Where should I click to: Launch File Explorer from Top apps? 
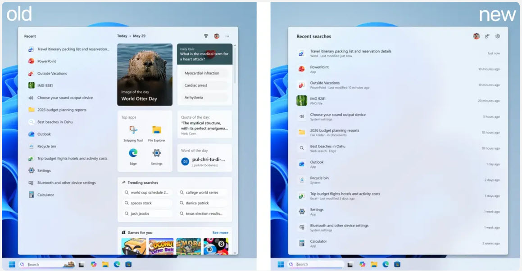tap(156, 133)
